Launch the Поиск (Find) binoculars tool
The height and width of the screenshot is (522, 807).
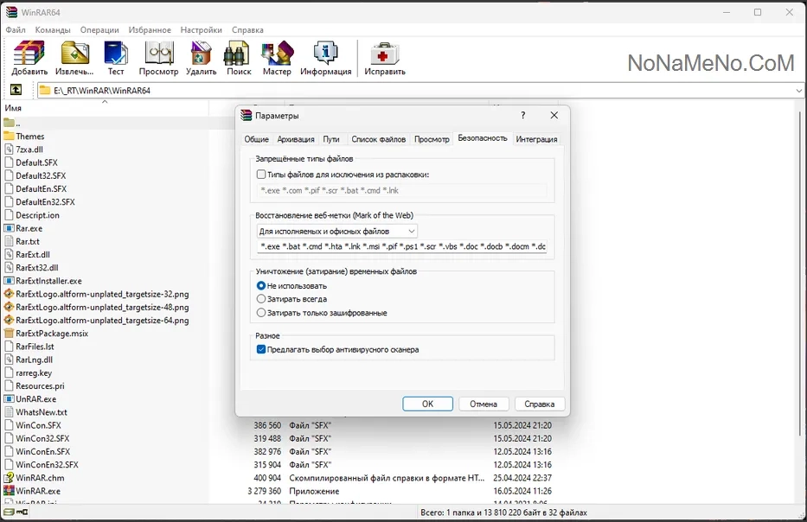pos(239,57)
